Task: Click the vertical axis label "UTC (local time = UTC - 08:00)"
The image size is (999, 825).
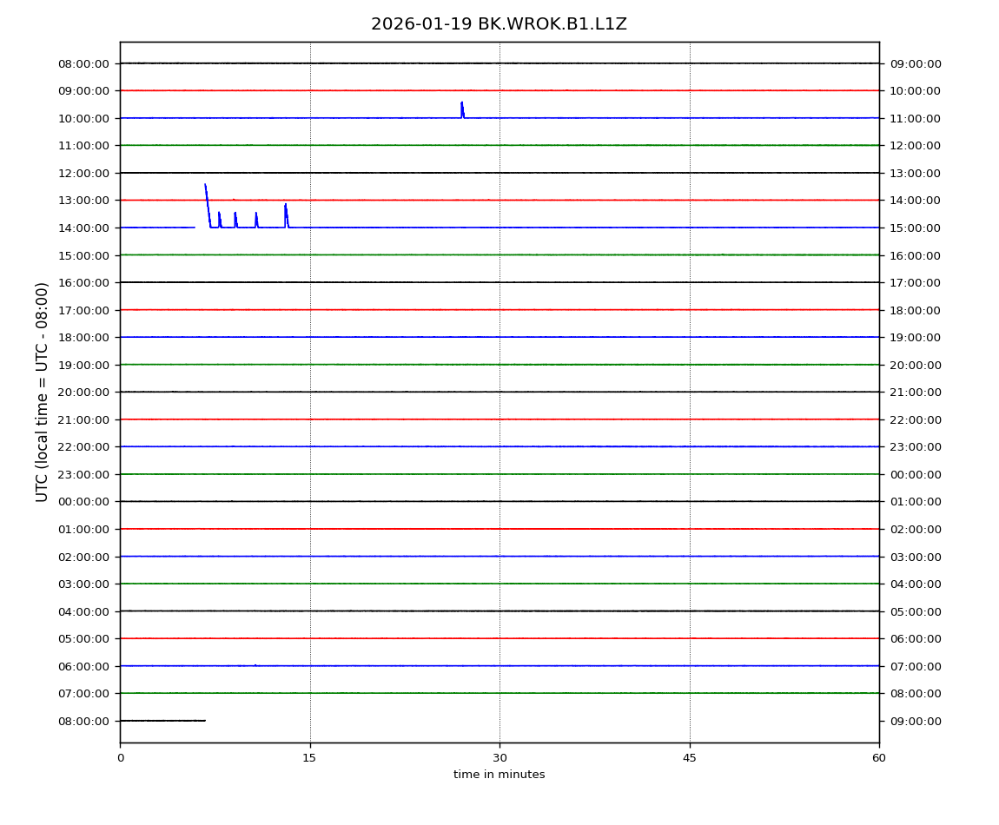Action: click(43, 392)
